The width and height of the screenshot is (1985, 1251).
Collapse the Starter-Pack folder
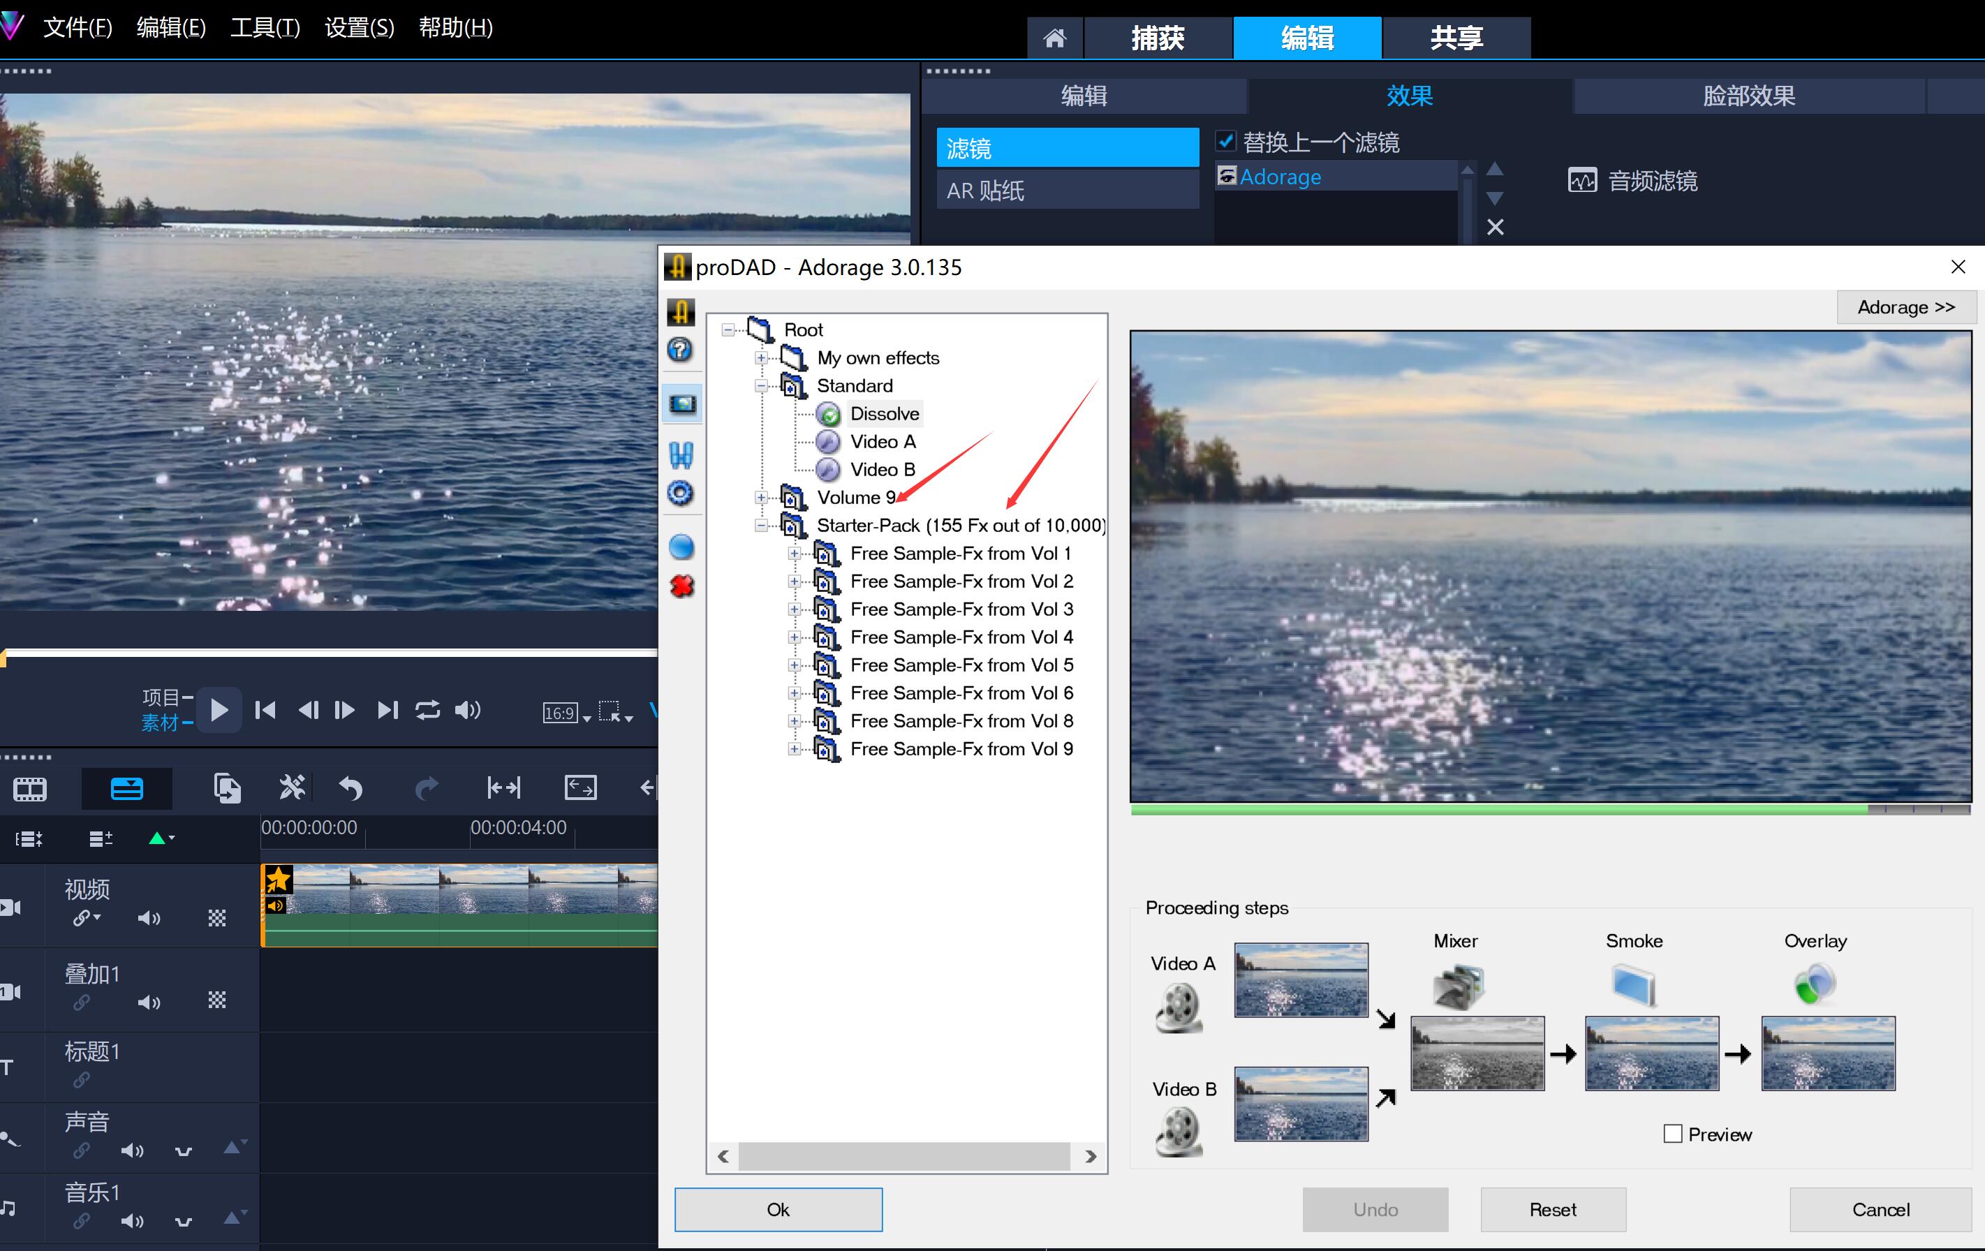[761, 526]
